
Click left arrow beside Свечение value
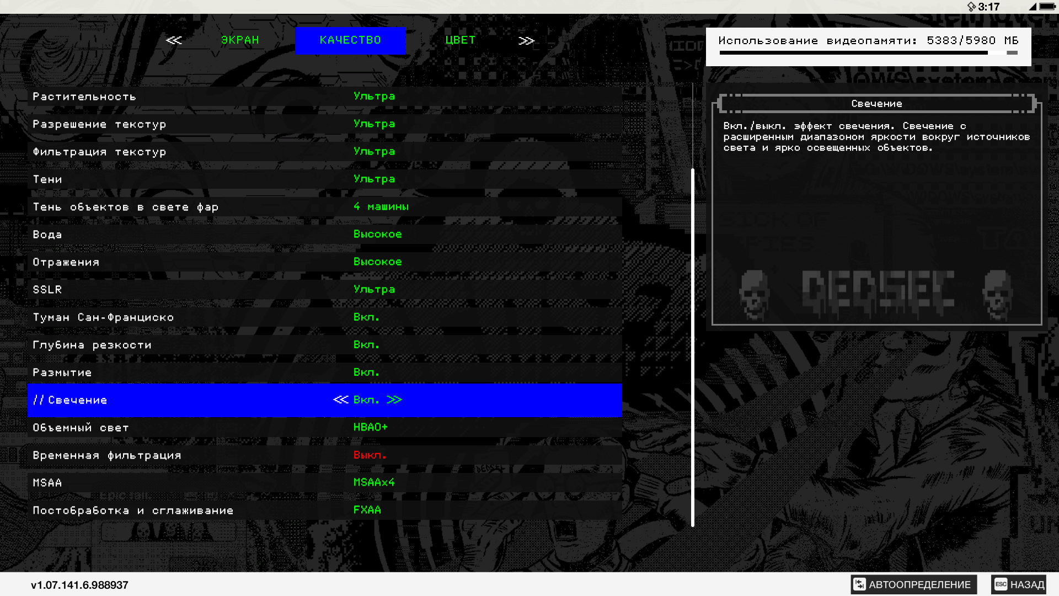tap(341, 400)
